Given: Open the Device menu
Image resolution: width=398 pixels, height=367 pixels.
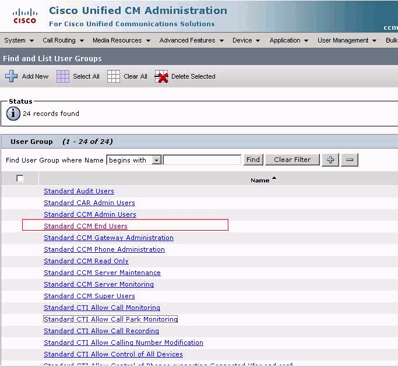Looking at the screenshot, I should coord(246,40).
